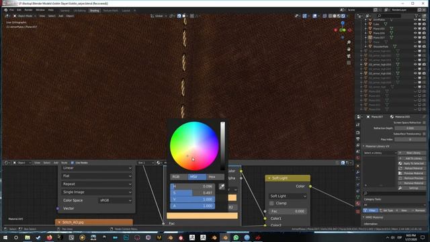Toggle the Use Nodes checkbox

73,163
